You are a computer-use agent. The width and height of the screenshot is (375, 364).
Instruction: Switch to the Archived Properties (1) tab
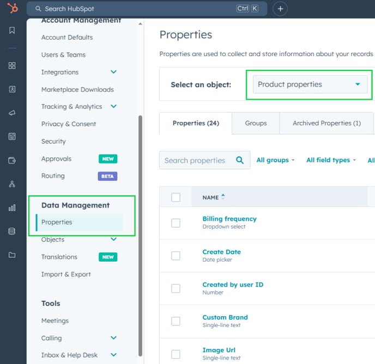pyautogui.click(x=326, y=123)
